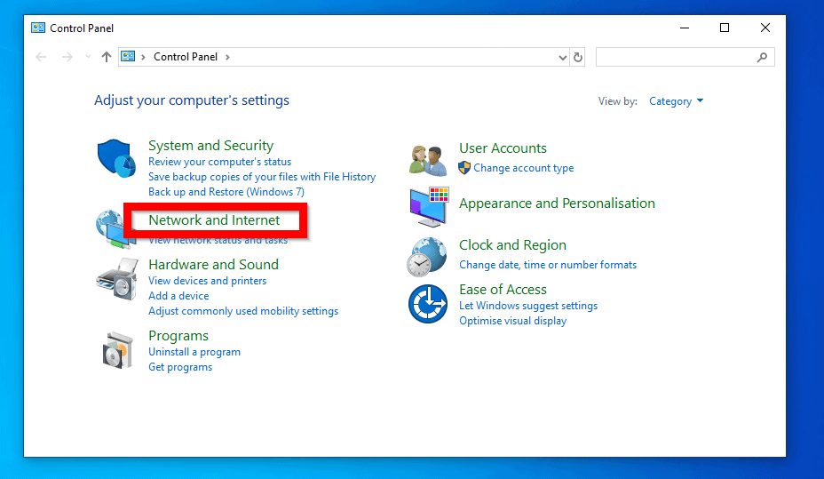The height and width of the screenshot is (479, 824).
Task: Click the Ease of Access circular icon
Action: point(428,304)
